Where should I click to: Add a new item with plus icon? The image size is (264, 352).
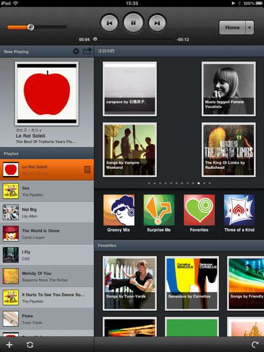click(9, 345)
